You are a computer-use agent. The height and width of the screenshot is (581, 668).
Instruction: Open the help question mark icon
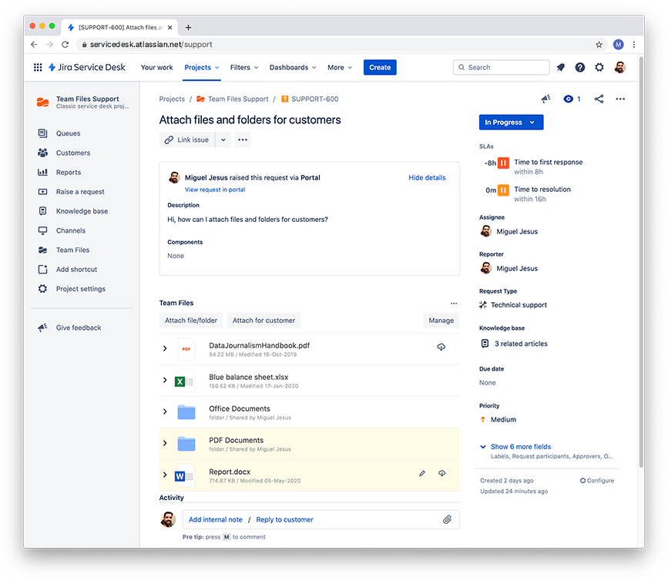[580, 67]
